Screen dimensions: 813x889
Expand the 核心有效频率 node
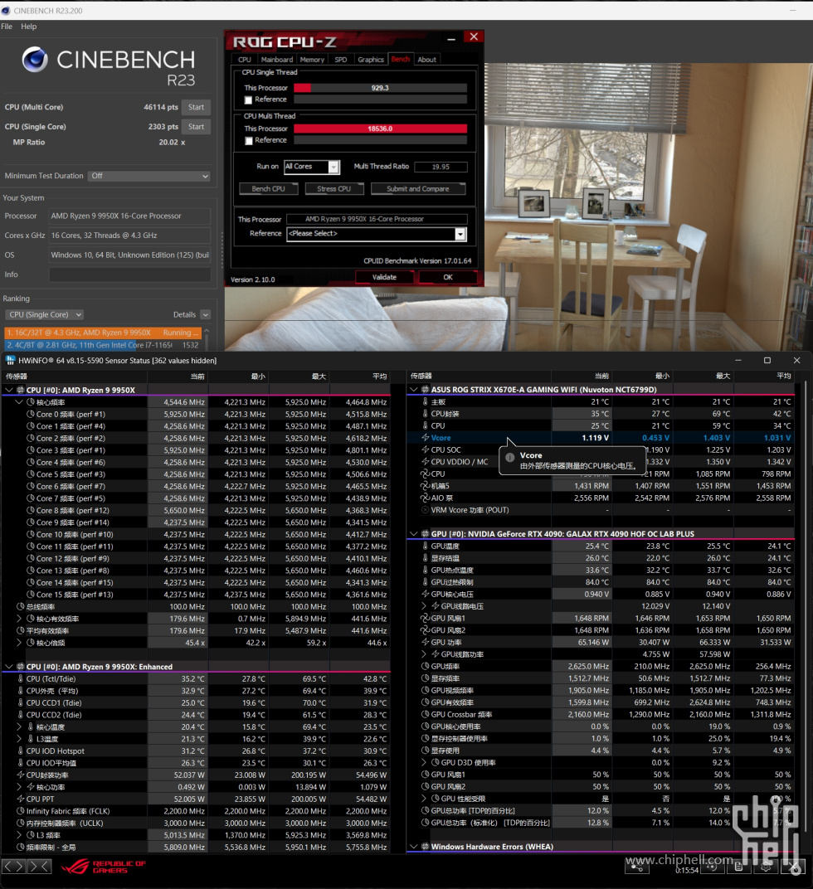(19, 619)
